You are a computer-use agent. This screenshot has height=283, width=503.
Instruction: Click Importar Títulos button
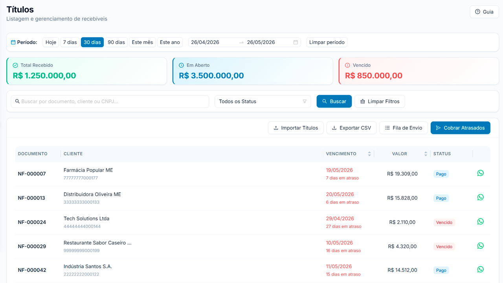coord(296,128)
